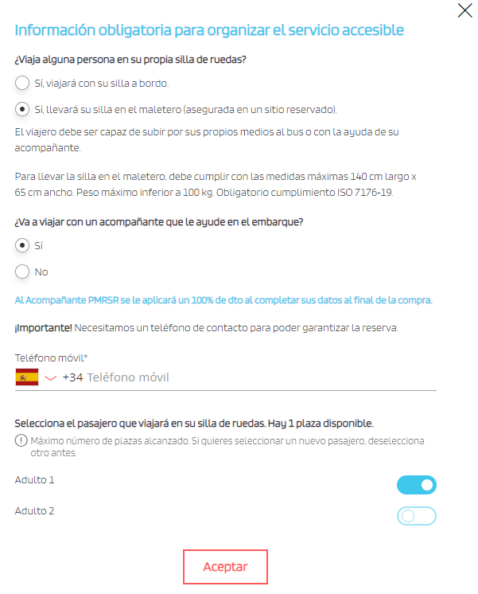Enable the Adulto 2 wheelchair toggle
This screenshot has width=478, height=594.
(x=416, y=516)
